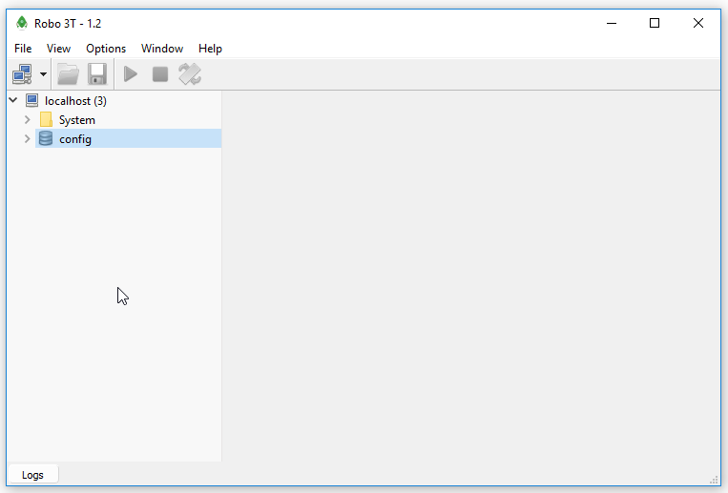Click the Robo 3T app logo
This screenshot has height=493, width=728.
click(x=21, y=23)
